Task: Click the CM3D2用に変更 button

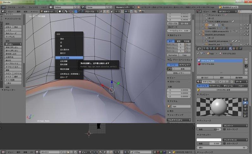Action: click(222, 90)
